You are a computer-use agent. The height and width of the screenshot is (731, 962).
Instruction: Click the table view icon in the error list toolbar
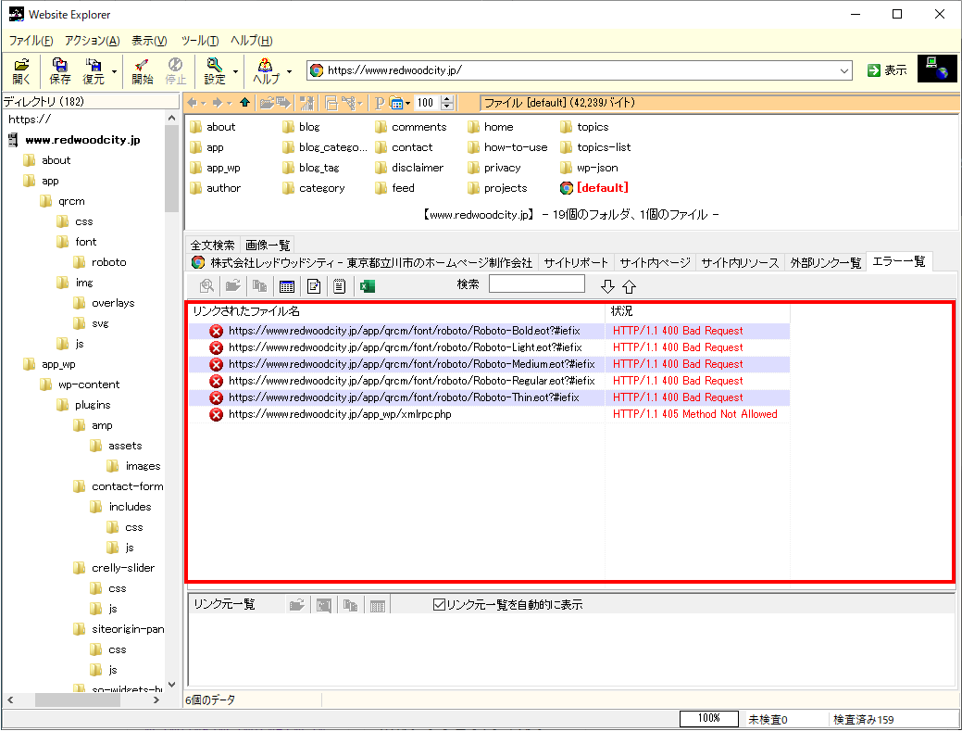coord(286,286)
